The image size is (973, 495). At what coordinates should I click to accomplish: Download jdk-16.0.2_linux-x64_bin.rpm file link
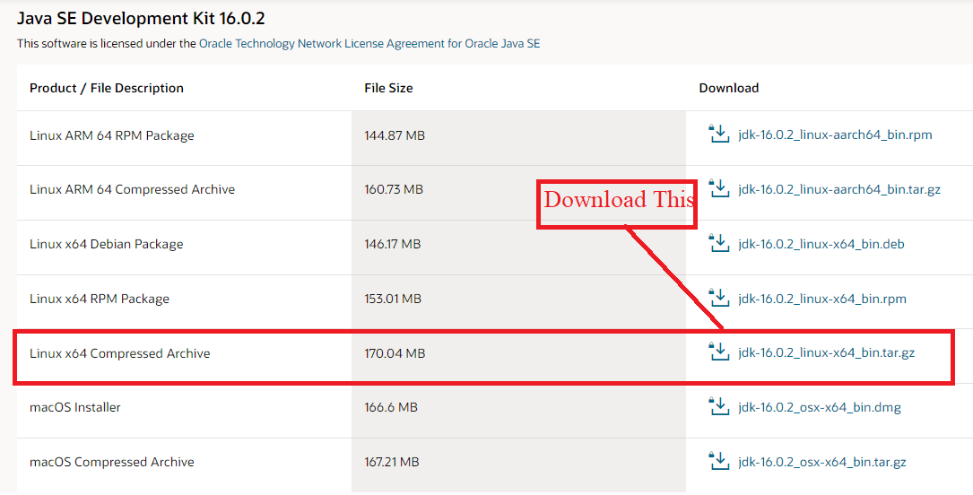822,299
